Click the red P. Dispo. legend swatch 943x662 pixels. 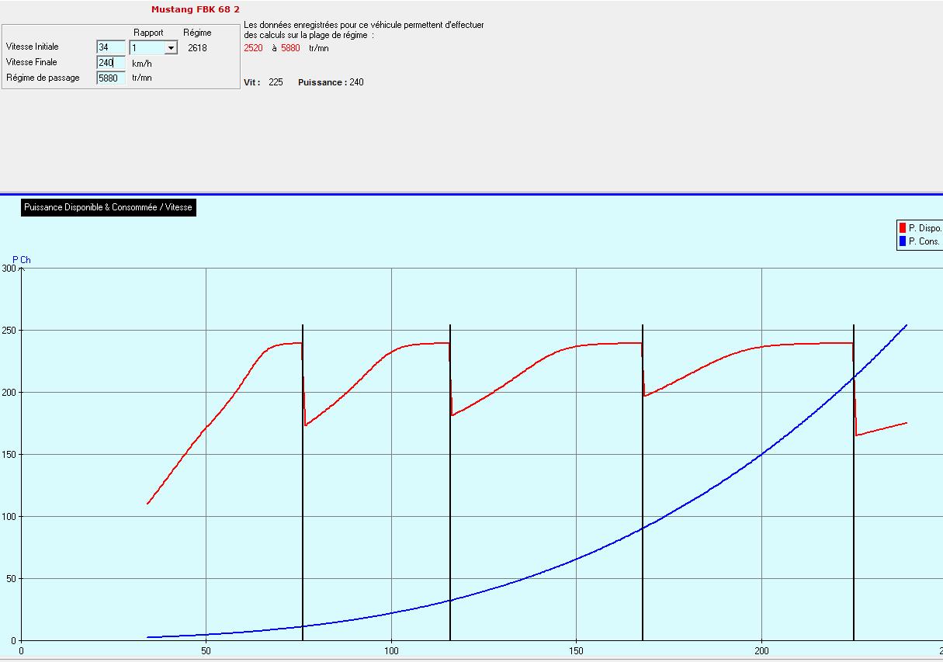[903, 228]
